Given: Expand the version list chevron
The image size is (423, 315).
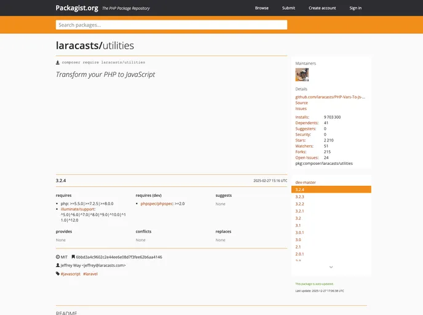Looking at the screenshot, I should pos(331,267).
